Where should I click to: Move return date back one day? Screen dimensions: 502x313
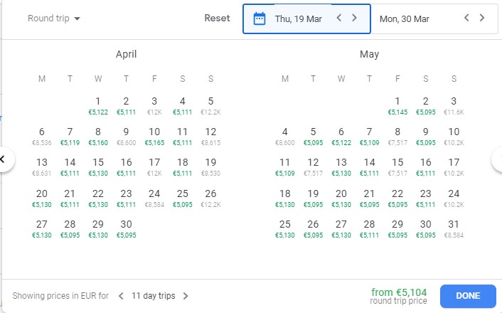pyautogui.click(x=466, y=18)
